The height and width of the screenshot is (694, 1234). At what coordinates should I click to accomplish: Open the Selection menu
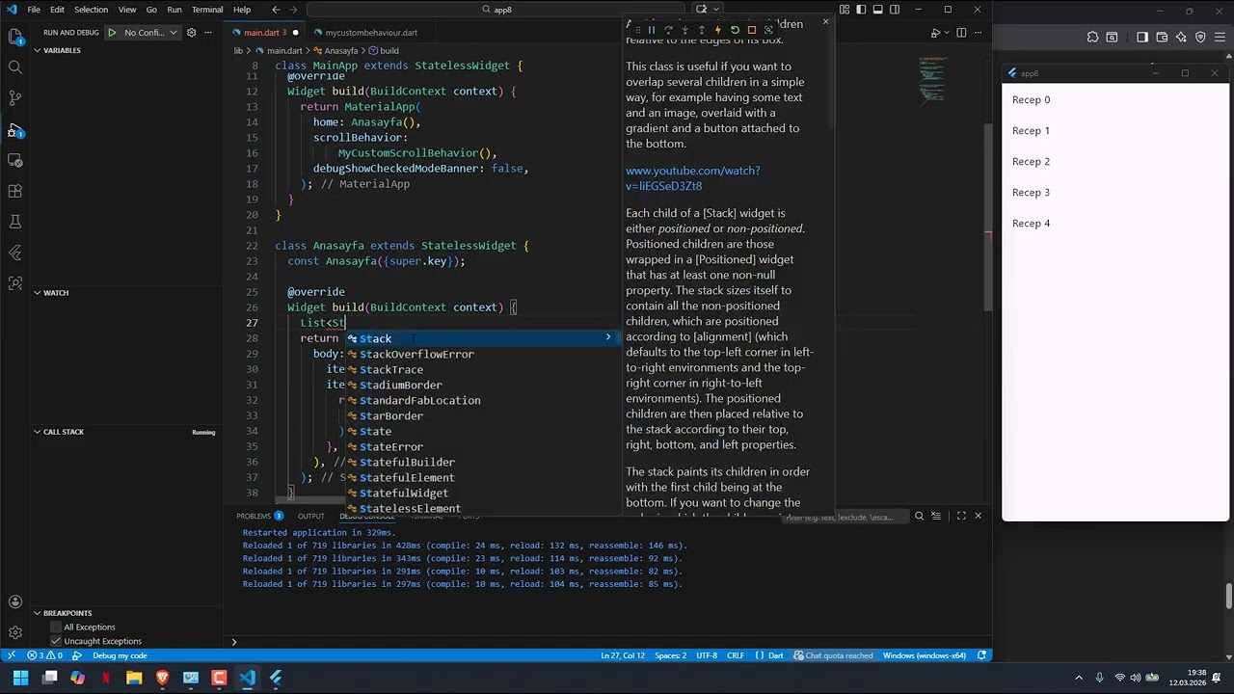pyautogui.click(x=92, y=10)
